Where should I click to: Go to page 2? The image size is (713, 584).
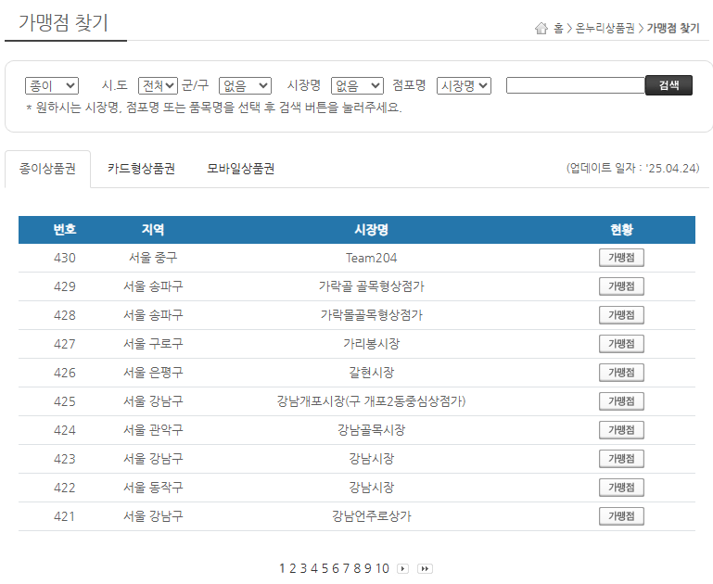tap(292, 568)
